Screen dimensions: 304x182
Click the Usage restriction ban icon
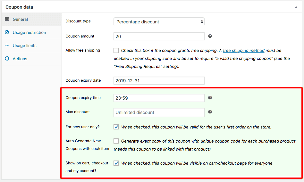point(7,32)
